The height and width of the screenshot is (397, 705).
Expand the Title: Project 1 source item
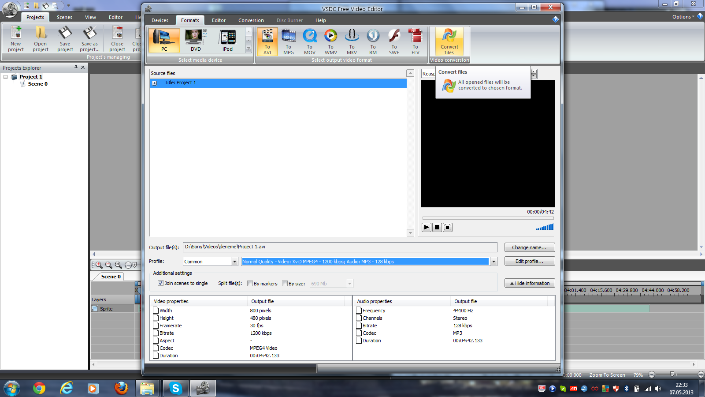pyautogui.click(x=154, y=83)
